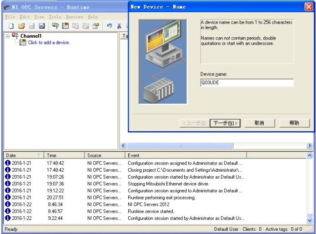Click the 帮助 help button

coord(294,123)
